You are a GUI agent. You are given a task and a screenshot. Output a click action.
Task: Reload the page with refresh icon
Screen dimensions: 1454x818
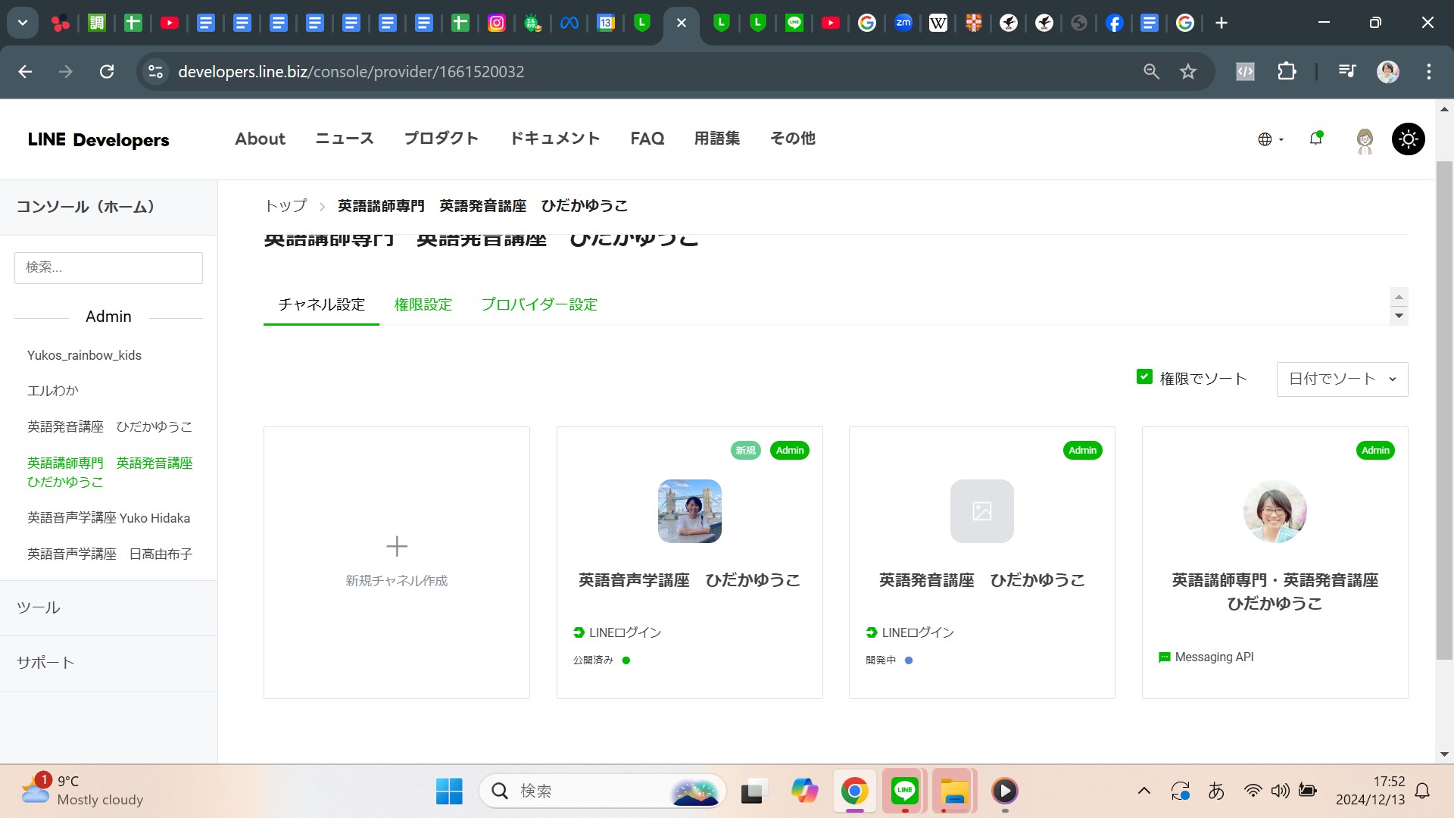(107, 71)
